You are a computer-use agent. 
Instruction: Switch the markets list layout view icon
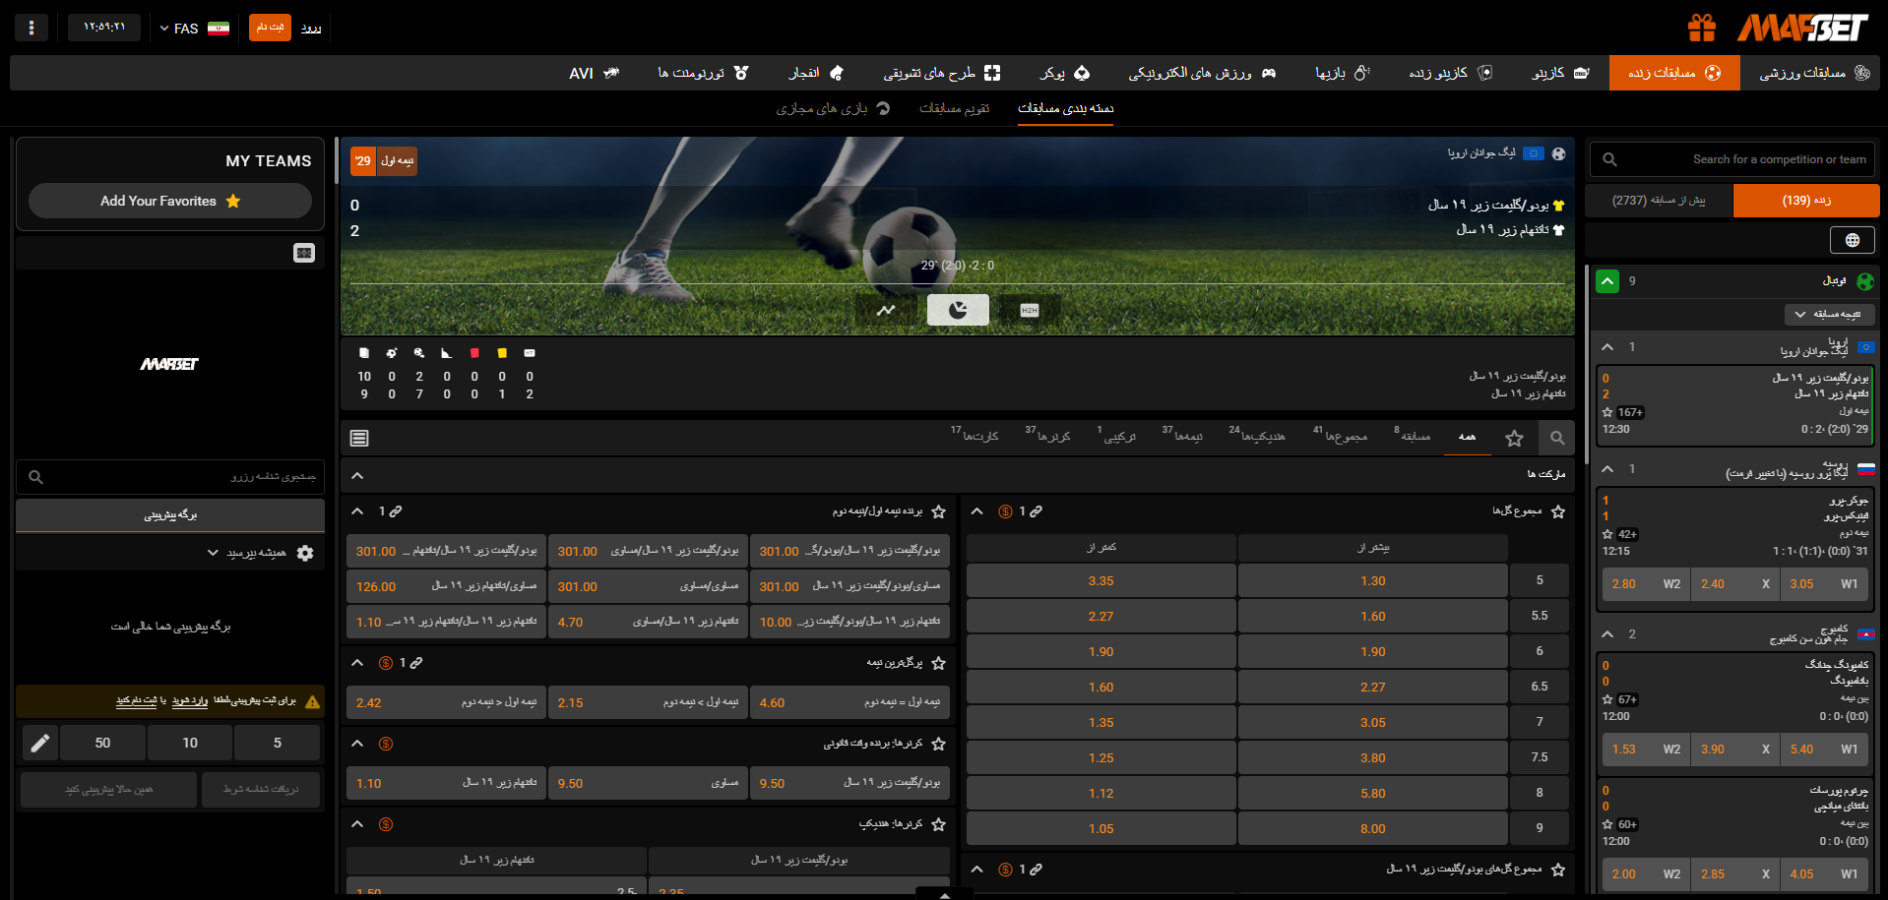pos(359,438)
